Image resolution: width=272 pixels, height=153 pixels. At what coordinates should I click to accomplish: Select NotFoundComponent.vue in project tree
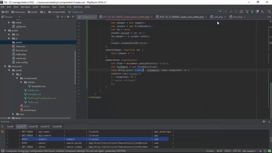tap(40, 98)
